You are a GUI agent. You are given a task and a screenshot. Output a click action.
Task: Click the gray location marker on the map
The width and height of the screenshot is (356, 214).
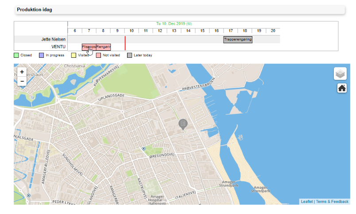tap(182, 124)
